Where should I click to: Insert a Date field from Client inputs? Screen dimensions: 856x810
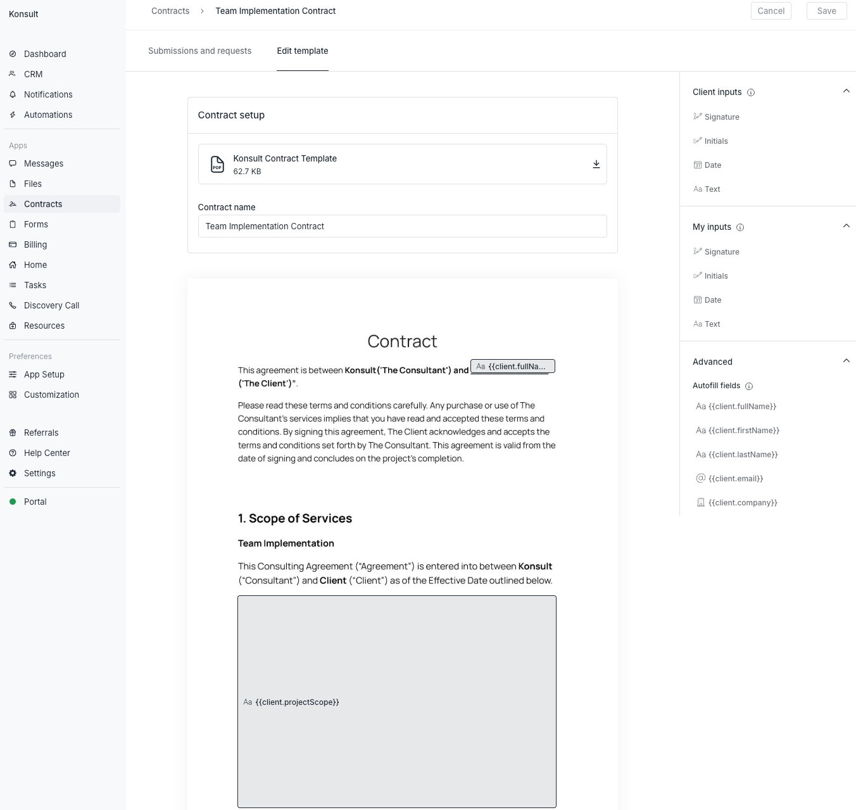[x=713, y=165]
